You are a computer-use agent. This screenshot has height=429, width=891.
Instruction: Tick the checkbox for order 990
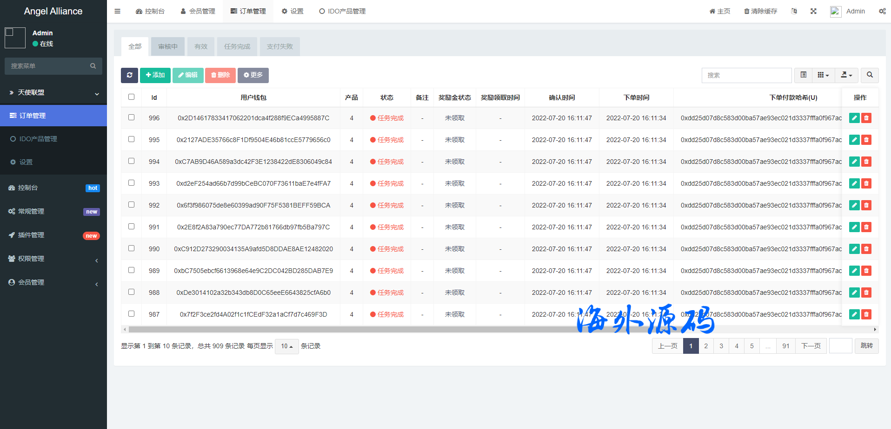pyautogui.click(x=131, y=248)
